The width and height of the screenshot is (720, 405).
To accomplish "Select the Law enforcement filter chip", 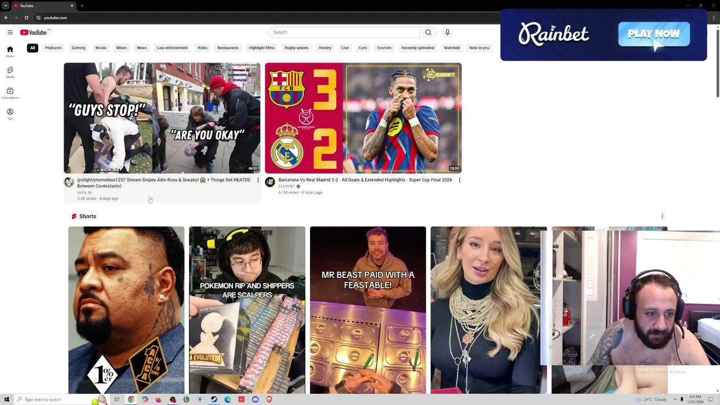I will 172,48.
